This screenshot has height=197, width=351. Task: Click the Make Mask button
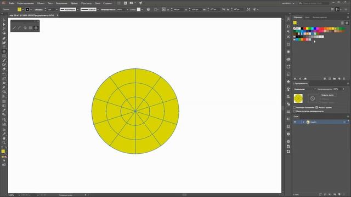pos(327,95)
